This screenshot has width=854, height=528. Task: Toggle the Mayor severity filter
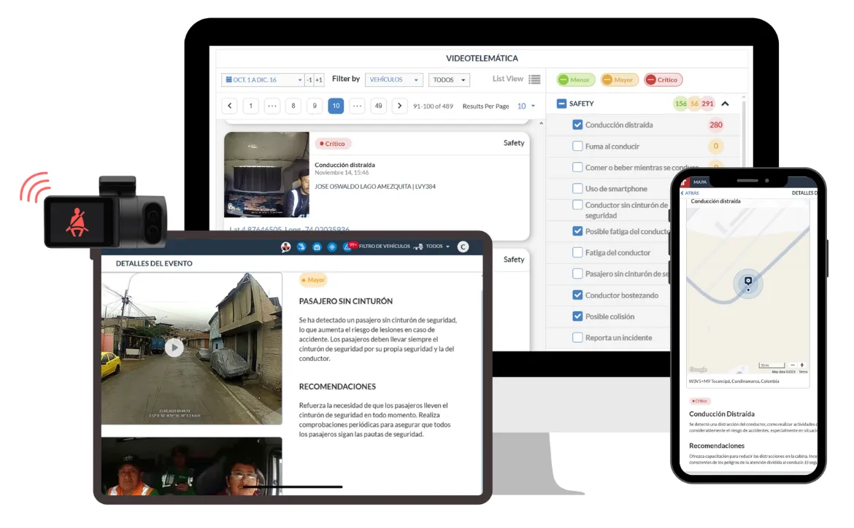[x=619, y=79]
